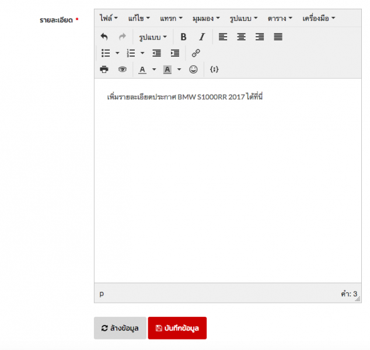The height and width of the screenshot is (350, 370).
Task: Insert an emoticon smiley
Action: tap(193, 69)
